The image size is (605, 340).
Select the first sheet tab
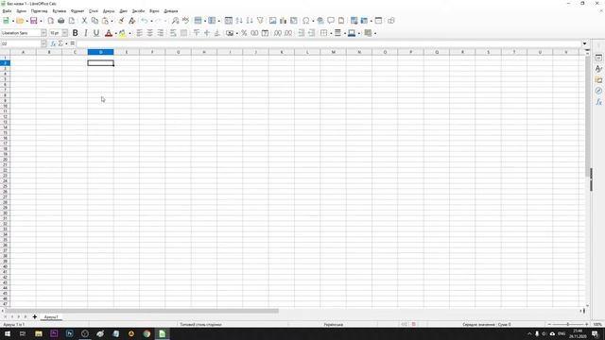(x=51, y=317)
